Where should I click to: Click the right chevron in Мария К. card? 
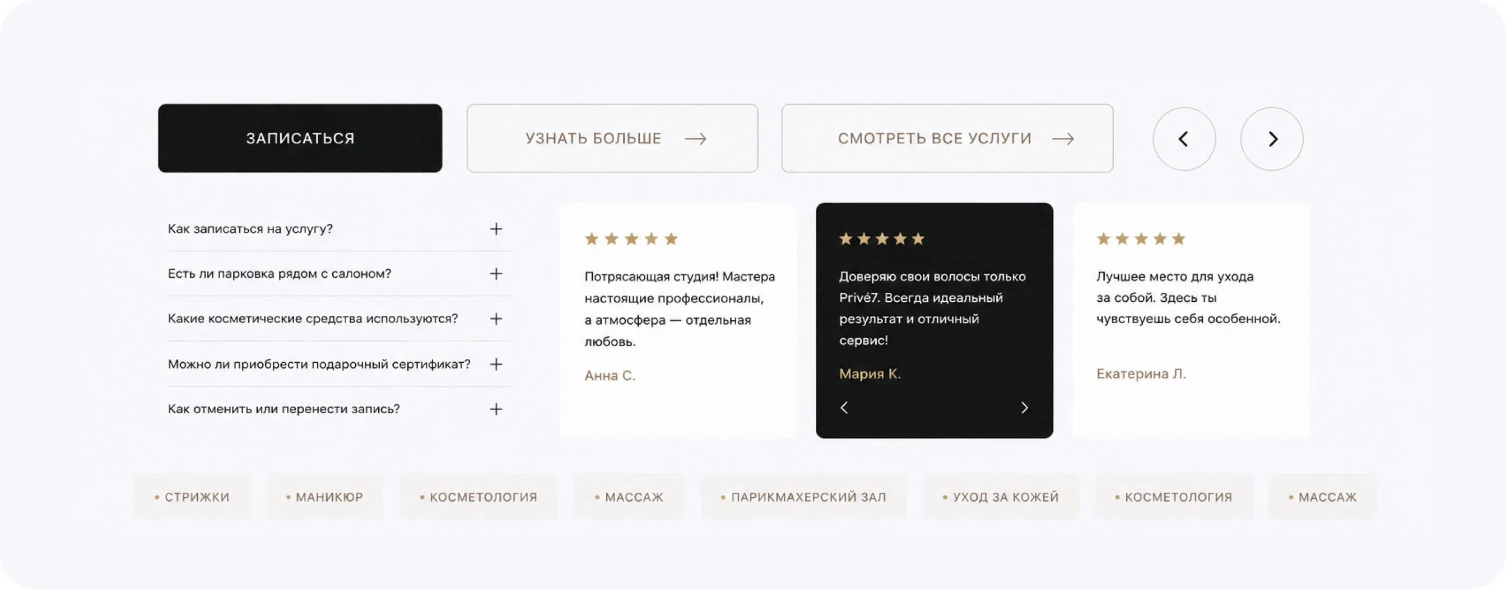(x=1024, y=408)
